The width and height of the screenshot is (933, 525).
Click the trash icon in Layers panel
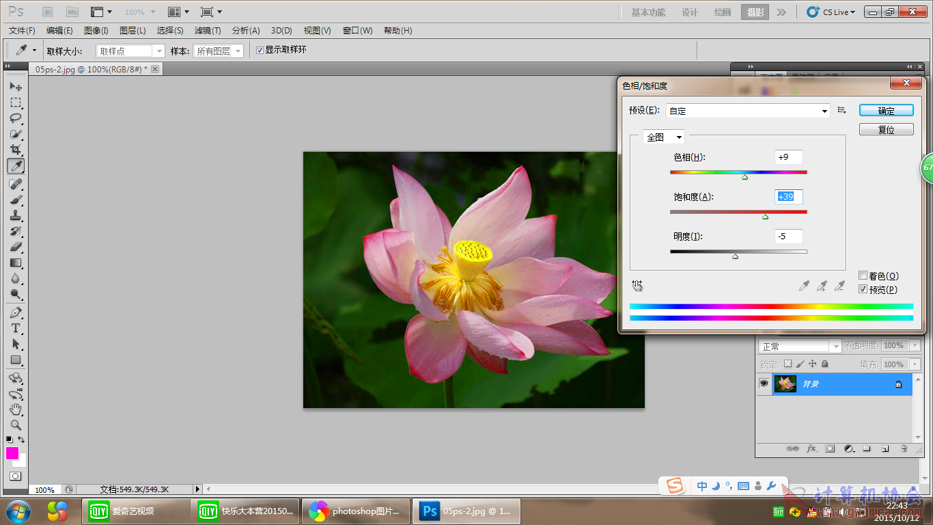[903, 448]
